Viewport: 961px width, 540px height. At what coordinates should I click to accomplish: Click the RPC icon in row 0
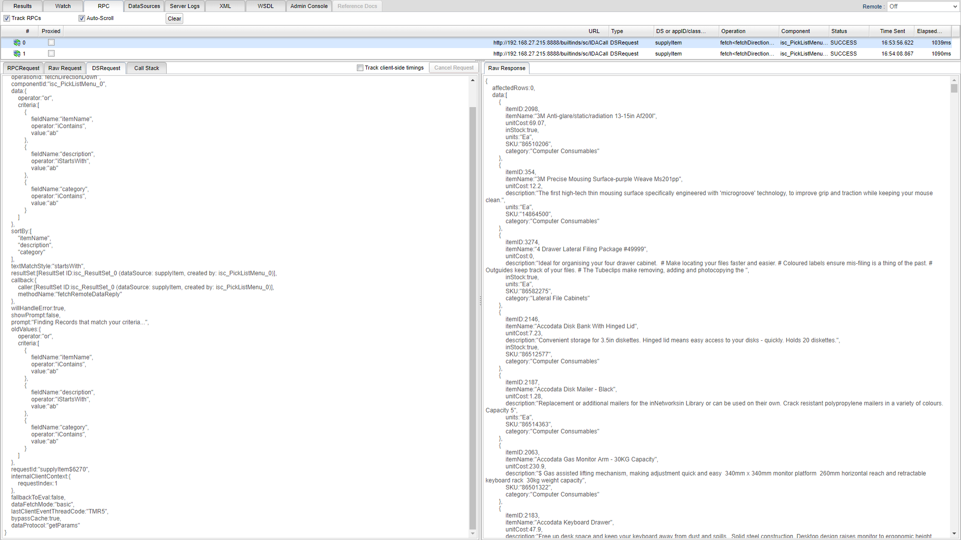pyautogui.click(x=17, y=43)
